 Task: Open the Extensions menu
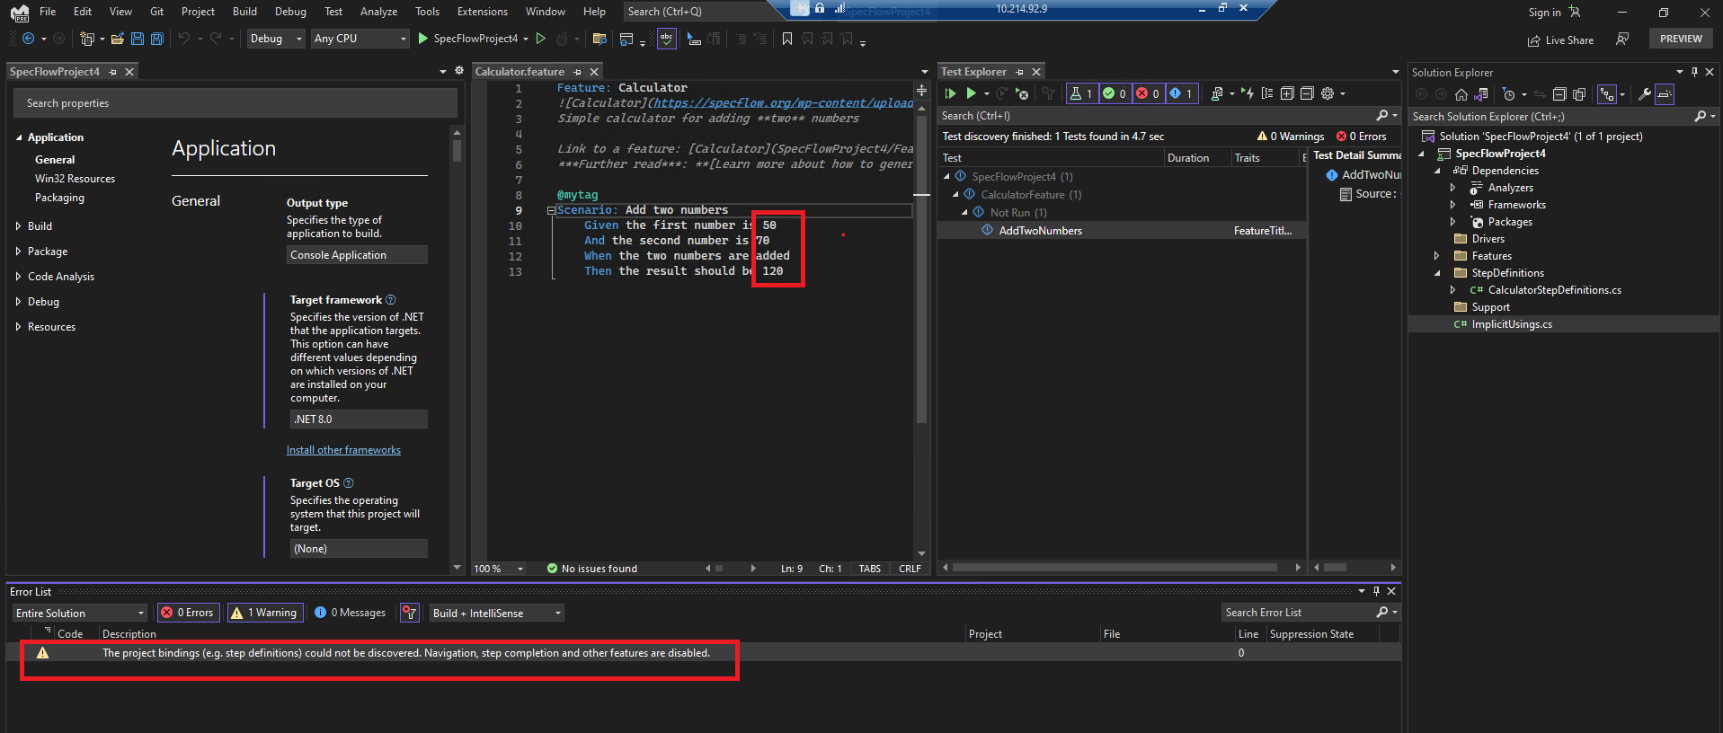click(x=483, y=12)
